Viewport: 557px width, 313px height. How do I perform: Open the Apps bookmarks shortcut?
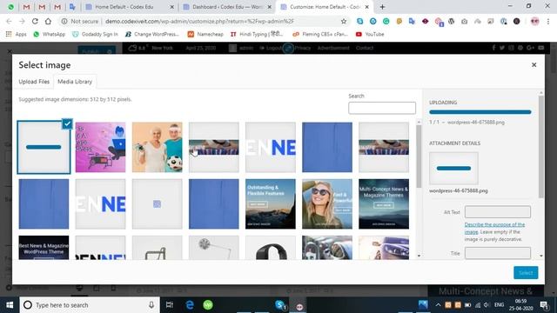coord(16,34)
